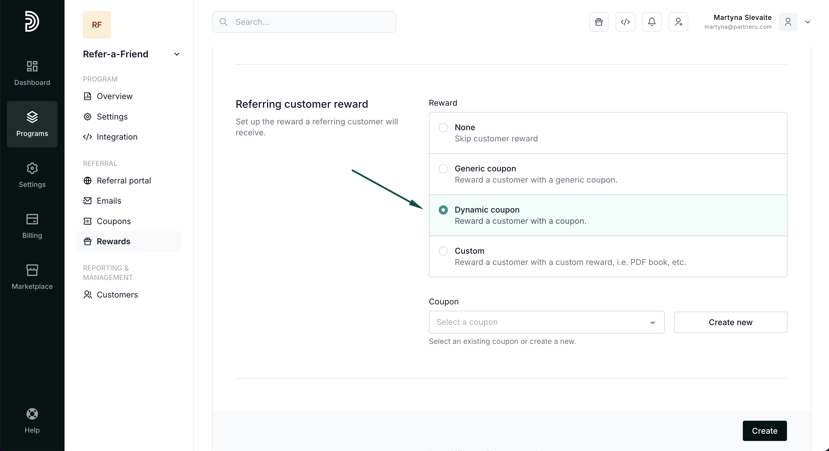Screen dimensions: 829x451
Task: Open notifications bell icon
Action: pyautogui.click(x=652, y=22)
